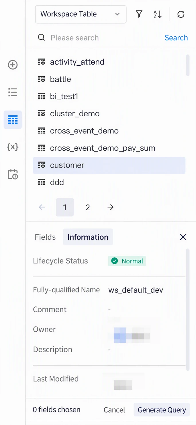Click the Lifecycle Status label

pyautogui.click(x=60, y=261)
